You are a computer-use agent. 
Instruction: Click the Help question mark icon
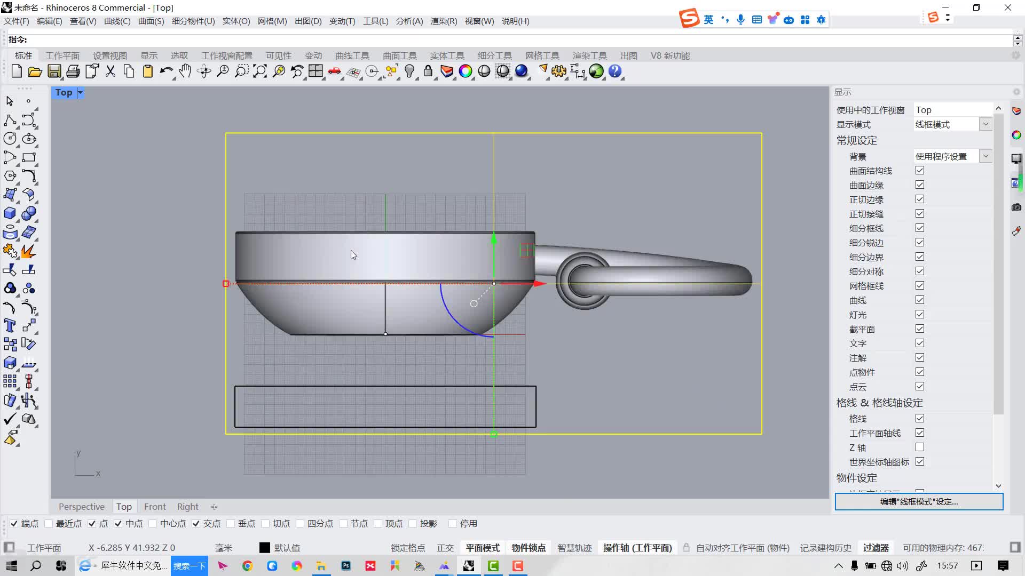point(615,71)
